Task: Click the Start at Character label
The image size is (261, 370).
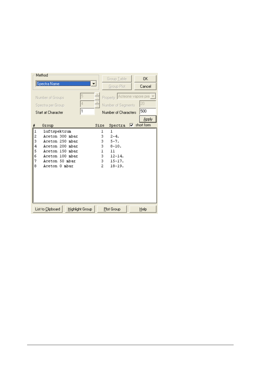Action: point(49,112)
